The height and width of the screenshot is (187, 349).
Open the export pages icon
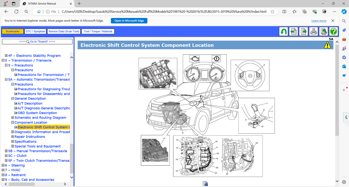tap(323, 31)
